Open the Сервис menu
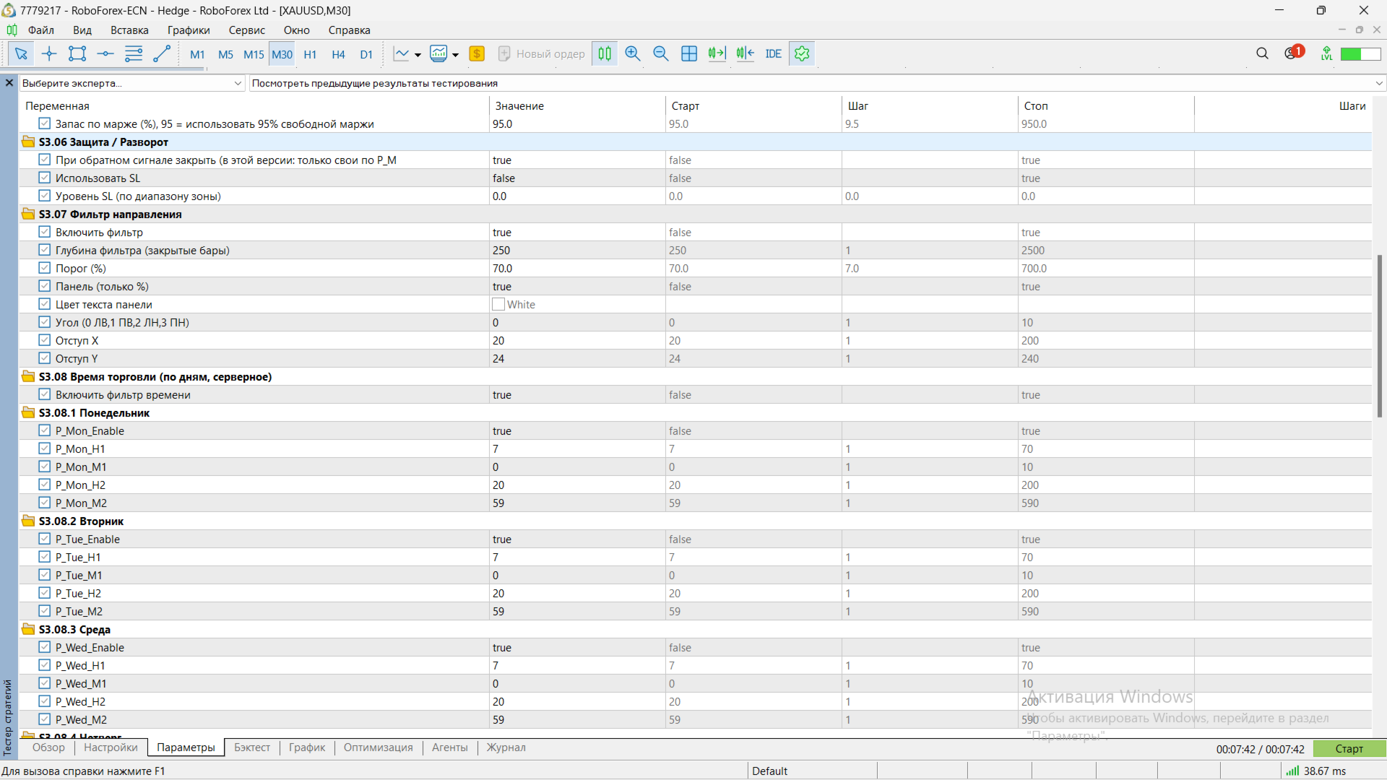The height and width of the screenshot is (780, 1387). (x=246, y=30)
